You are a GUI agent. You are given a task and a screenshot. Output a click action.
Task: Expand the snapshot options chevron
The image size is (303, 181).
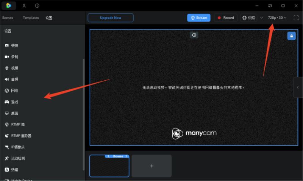coord(261,18)
